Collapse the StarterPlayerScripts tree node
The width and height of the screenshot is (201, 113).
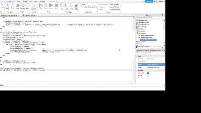tap(137, 38)
